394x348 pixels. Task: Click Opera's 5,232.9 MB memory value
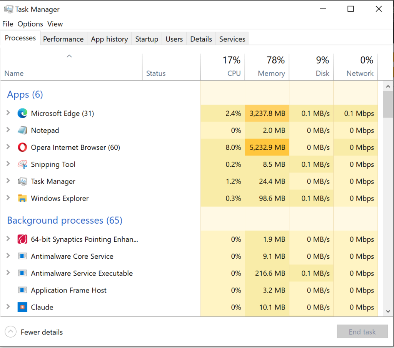click(267, 147)
